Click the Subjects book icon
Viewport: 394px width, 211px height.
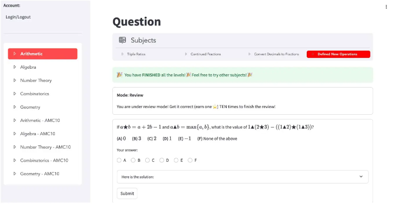pos(122,40)
